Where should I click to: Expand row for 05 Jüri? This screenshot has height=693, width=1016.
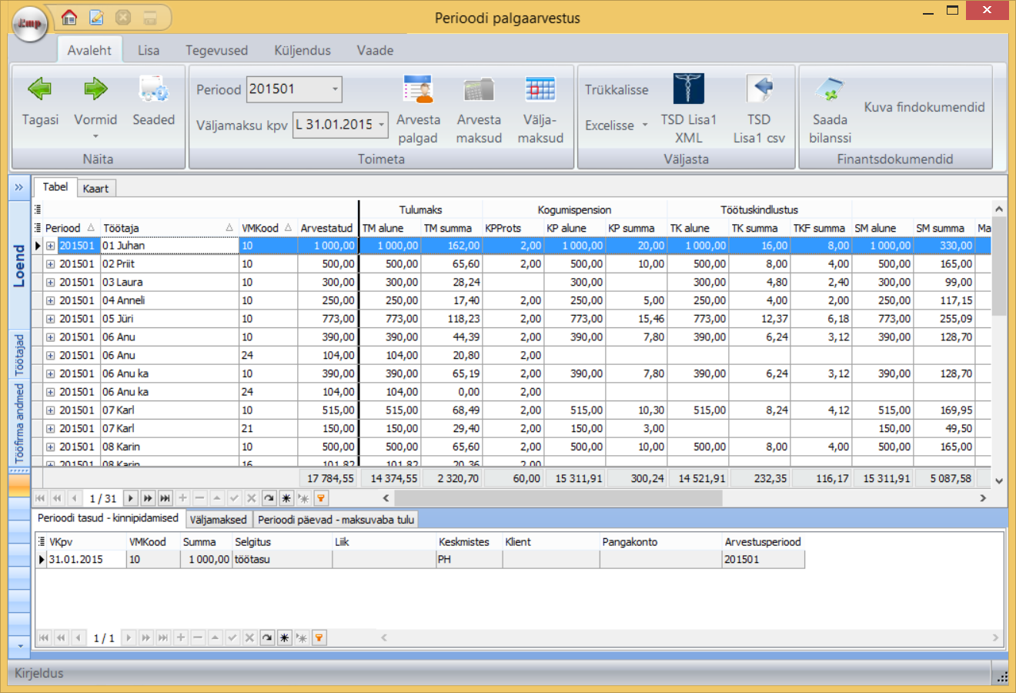coord(50,319)
